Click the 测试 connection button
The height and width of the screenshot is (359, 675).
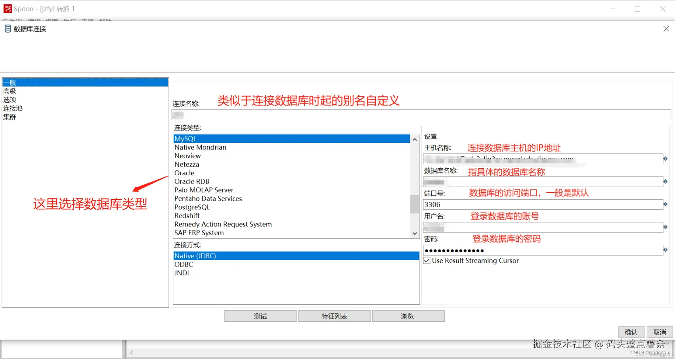(x=260, y=316)
